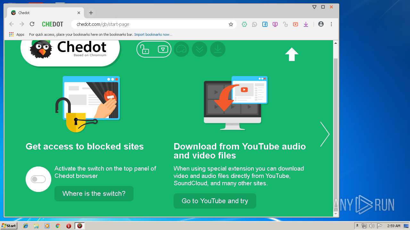The width and height of the screenshot is (410, 230).
Task: Launch Opera from taskbar
Action: coord(69,226)
